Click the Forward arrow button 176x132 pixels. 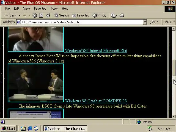pos(24,15)
